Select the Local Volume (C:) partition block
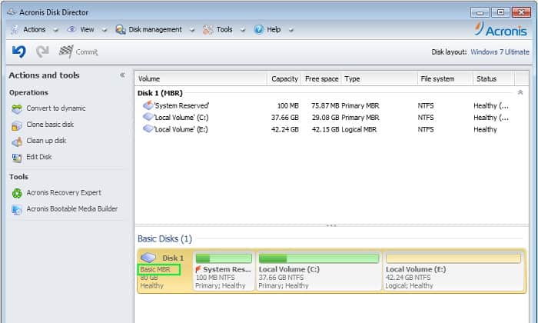Image resolution: width=538 pixels, height=323 pixels. coord(318,271)
